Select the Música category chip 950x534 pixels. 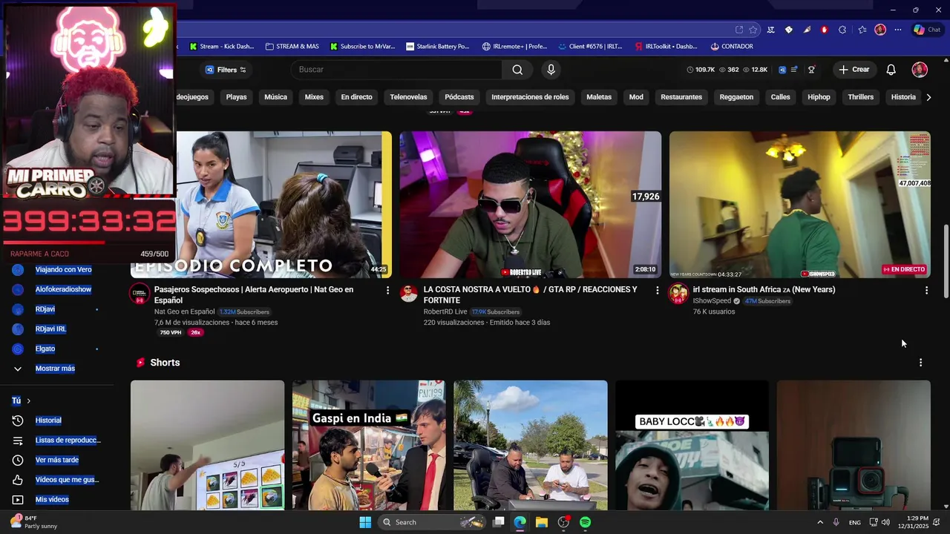coord(275,97)
